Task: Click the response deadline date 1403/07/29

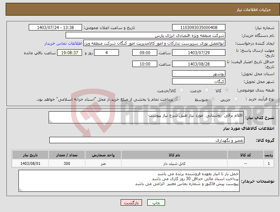Action: pos(199,52)
